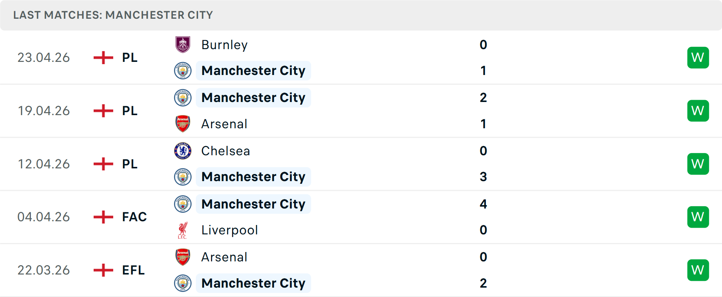Select the Liverpool club crest
722x297 pixels.
click(x=183, y=230)
